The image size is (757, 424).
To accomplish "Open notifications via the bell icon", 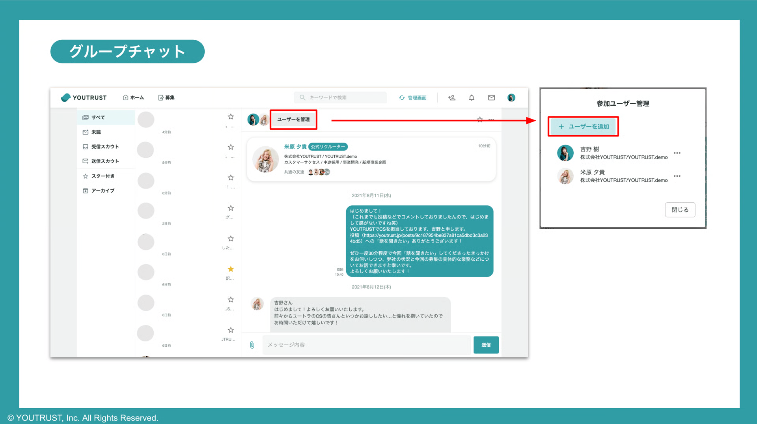I will 472,97.
